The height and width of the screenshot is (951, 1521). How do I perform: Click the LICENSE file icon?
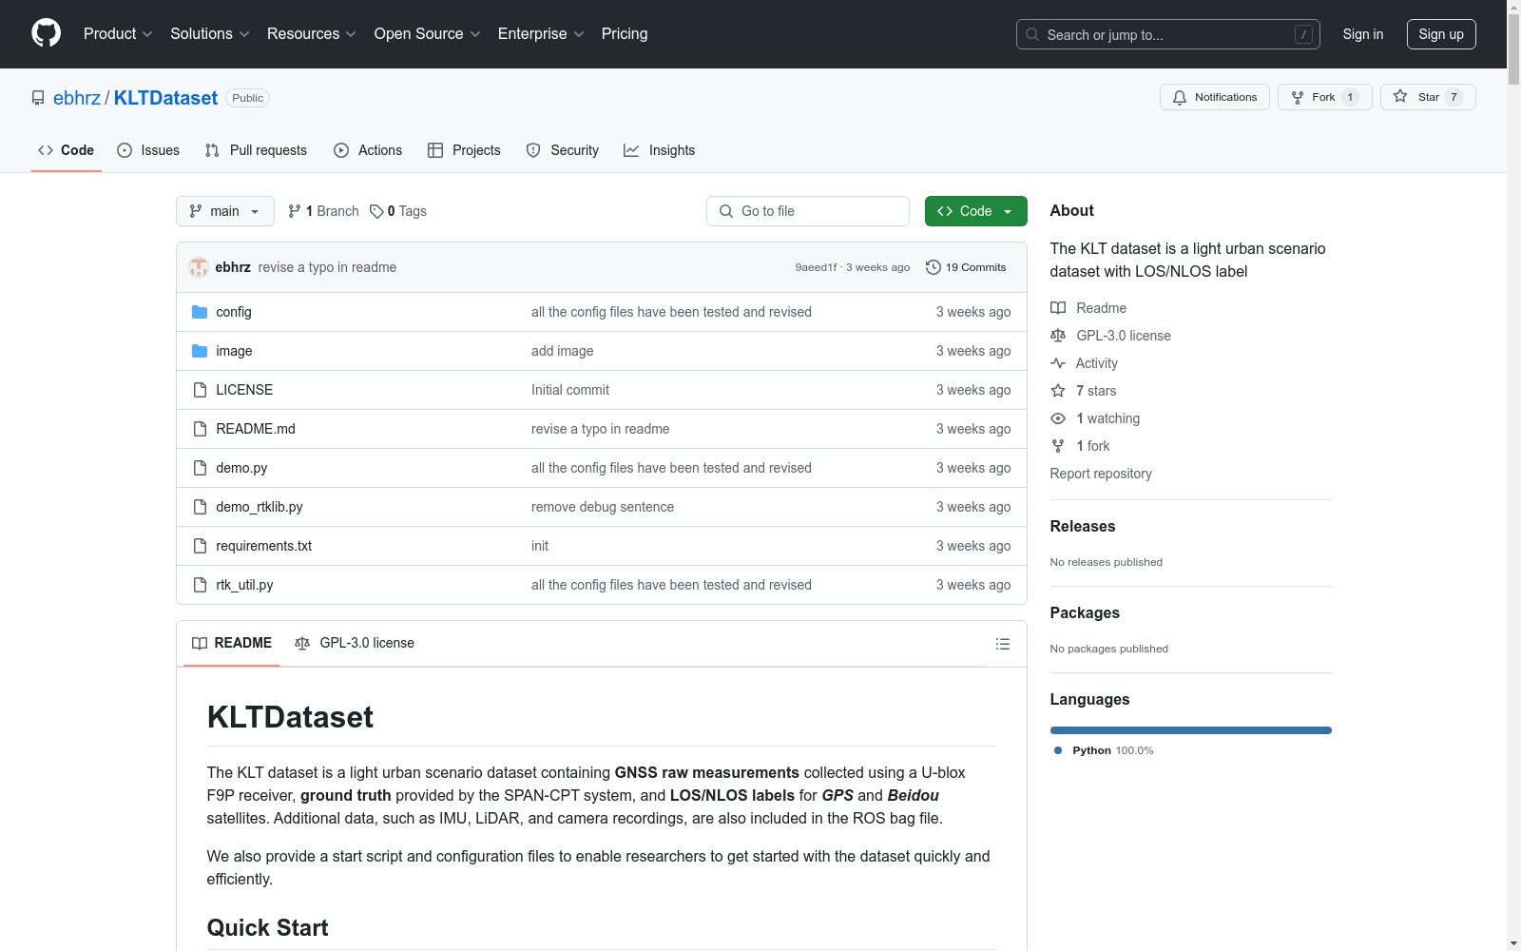tap(200, 390)
